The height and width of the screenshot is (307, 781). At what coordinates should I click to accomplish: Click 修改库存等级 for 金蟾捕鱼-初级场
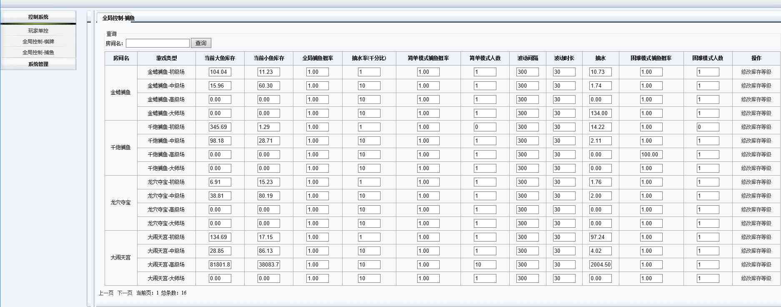click(756, 72)
